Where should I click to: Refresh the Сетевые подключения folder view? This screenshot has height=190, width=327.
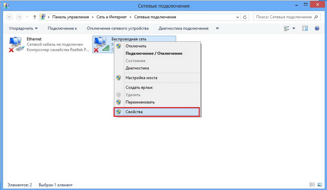(246, 17)
